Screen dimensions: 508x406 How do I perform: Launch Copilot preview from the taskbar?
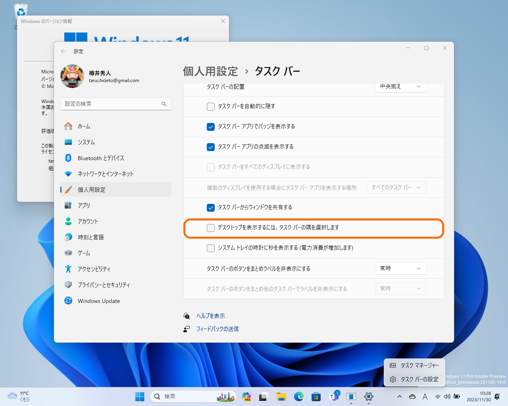246,396
